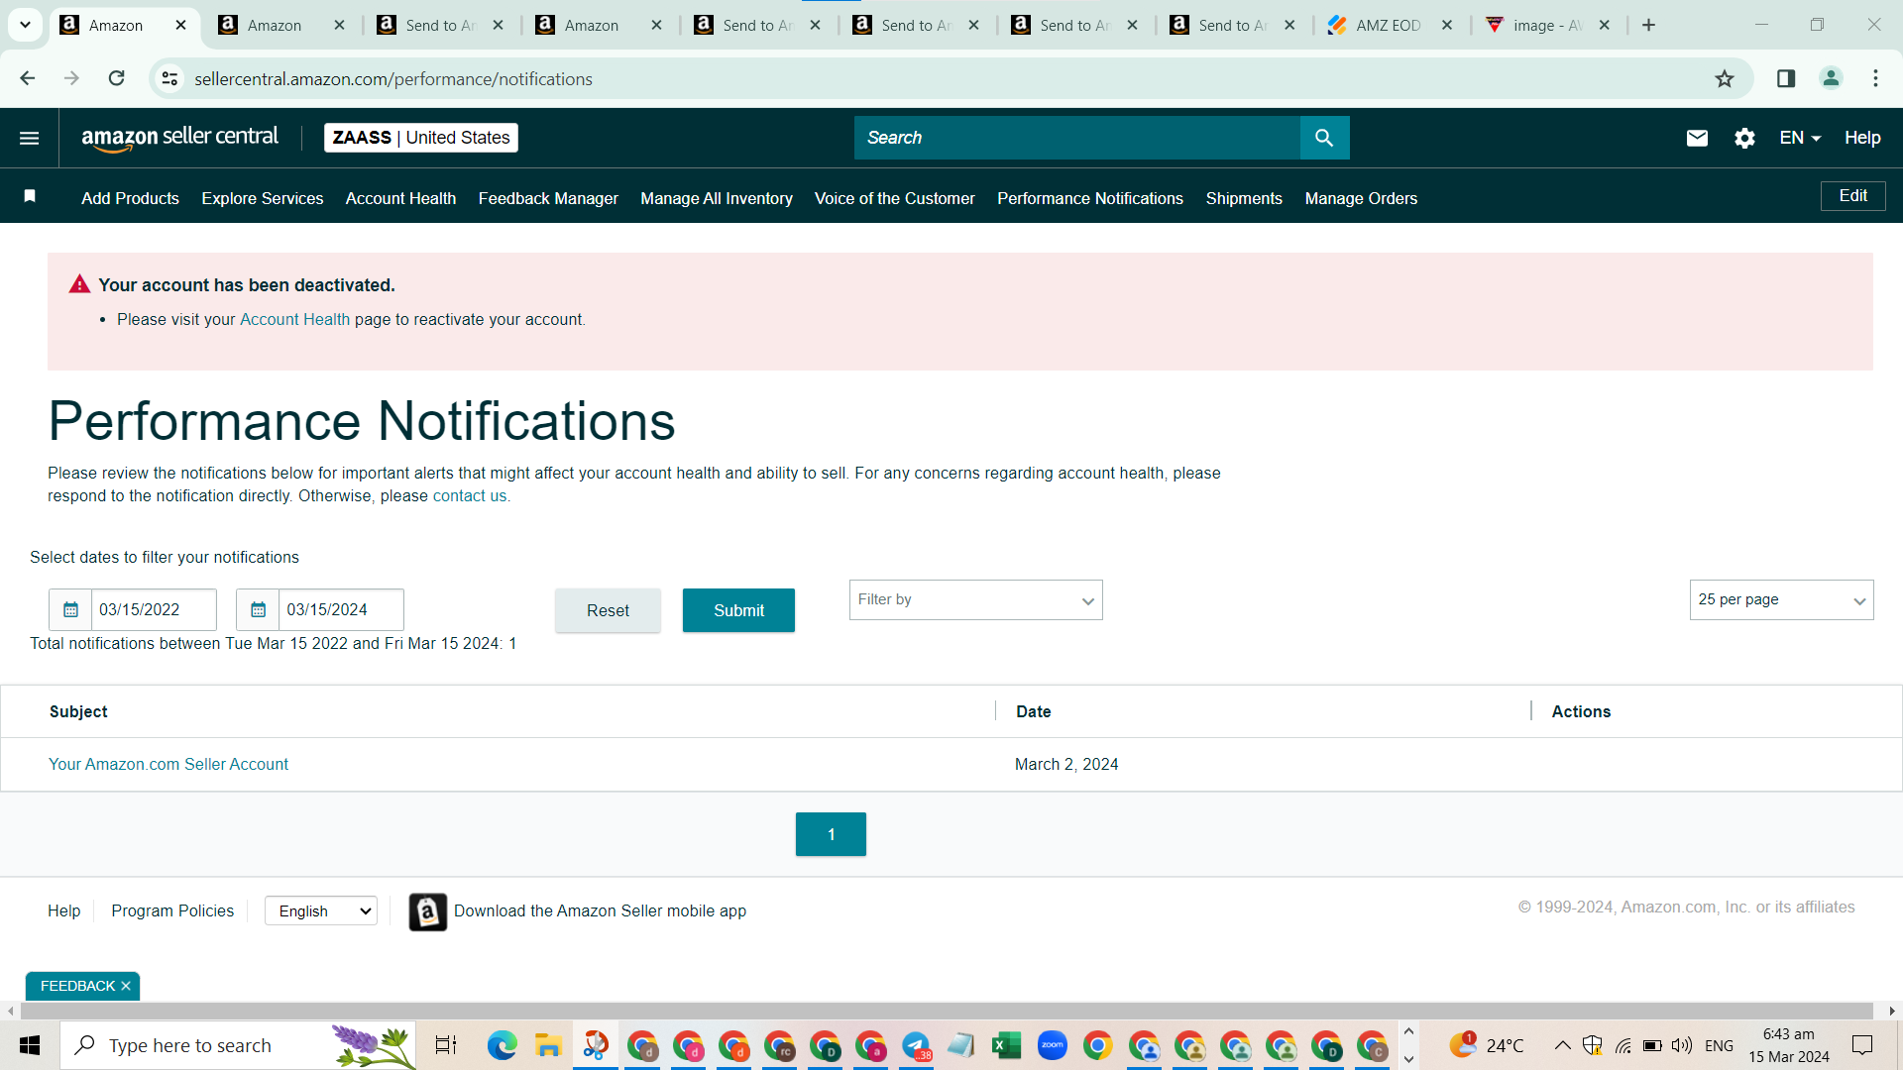Click the Reset button
This screenshot has height=1070, width=1903.
click(x=608, y=610)
